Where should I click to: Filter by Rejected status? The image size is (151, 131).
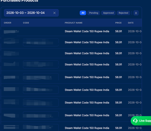tap(123, 13)
